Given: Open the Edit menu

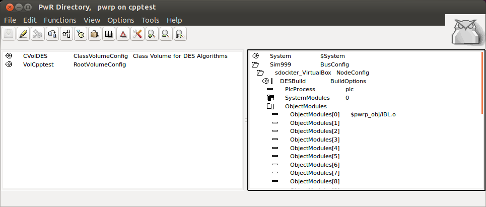Looking at the screenshot, I should 30,20.
